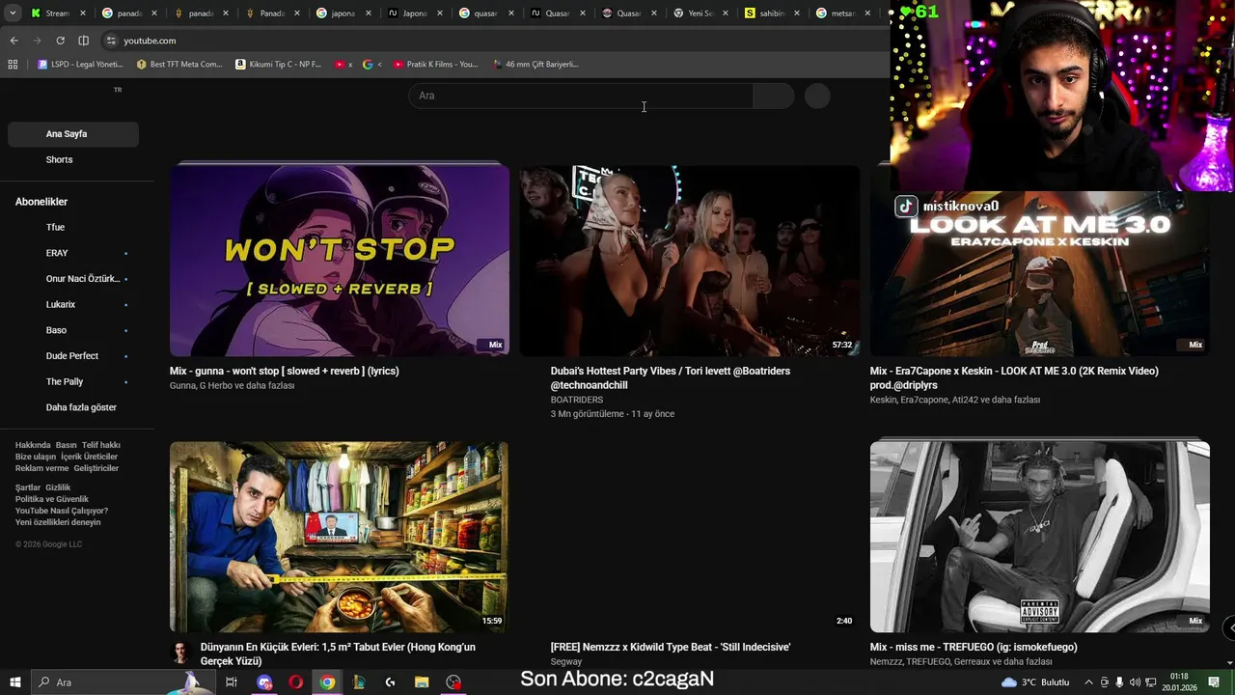Viewport: 1235px width, 695px height.
Task: Open 'Still Indecisive' type beat video title
Action: (x=671, y=647)
